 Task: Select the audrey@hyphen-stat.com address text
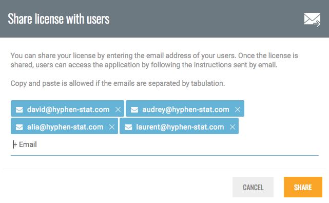click(186, 109)
